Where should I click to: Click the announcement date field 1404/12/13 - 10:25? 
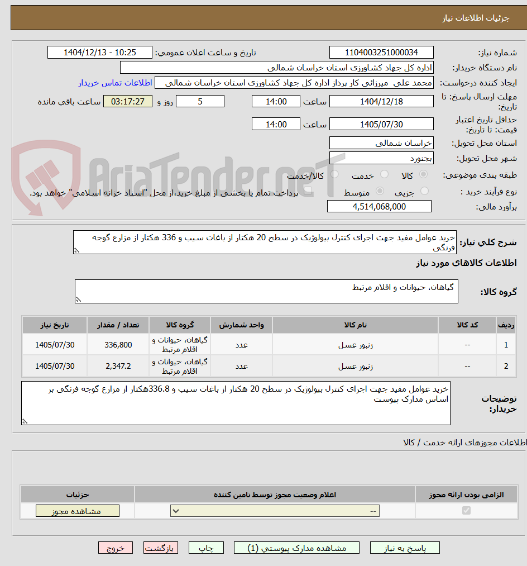click(100, 53)
